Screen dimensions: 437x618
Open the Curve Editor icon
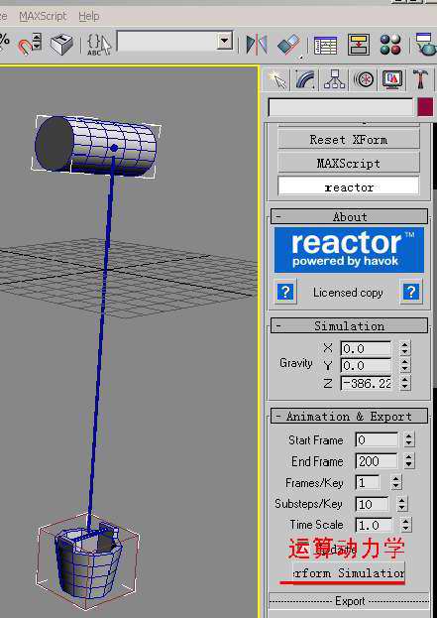coord(359,44)
